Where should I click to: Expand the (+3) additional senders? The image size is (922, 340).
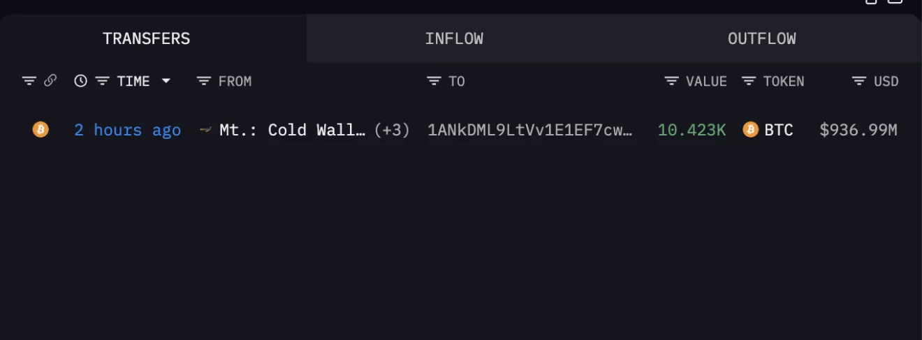click(x=392, y=130)
